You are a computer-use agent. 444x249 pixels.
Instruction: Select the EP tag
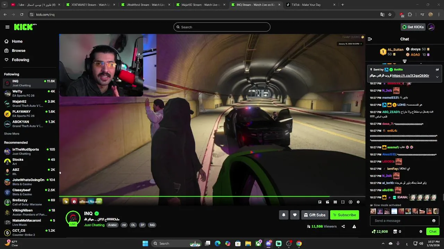pyautogui.click(x=142, y=225)
